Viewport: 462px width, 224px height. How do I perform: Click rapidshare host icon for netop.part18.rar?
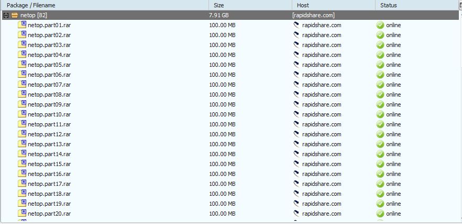pos(296,194)
